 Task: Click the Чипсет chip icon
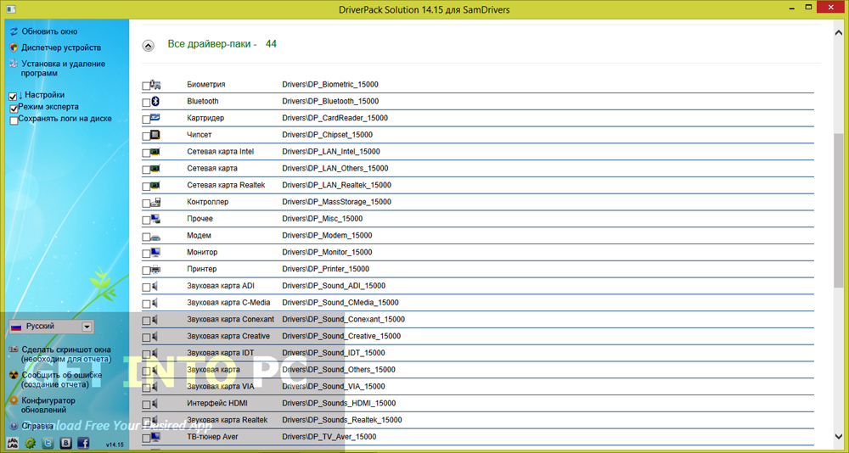155,135
